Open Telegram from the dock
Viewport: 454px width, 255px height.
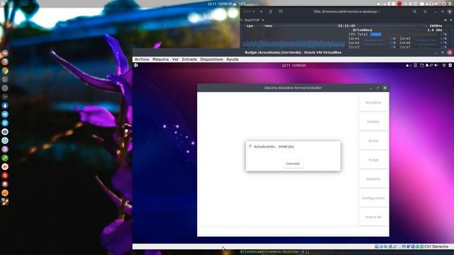pos(5,114)
